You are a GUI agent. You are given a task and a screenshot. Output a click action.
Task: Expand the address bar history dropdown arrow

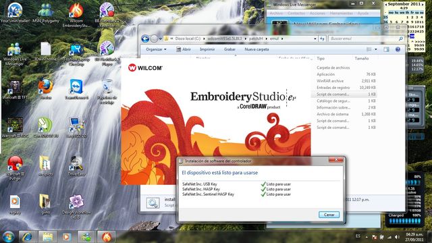[x=315, y=39]
